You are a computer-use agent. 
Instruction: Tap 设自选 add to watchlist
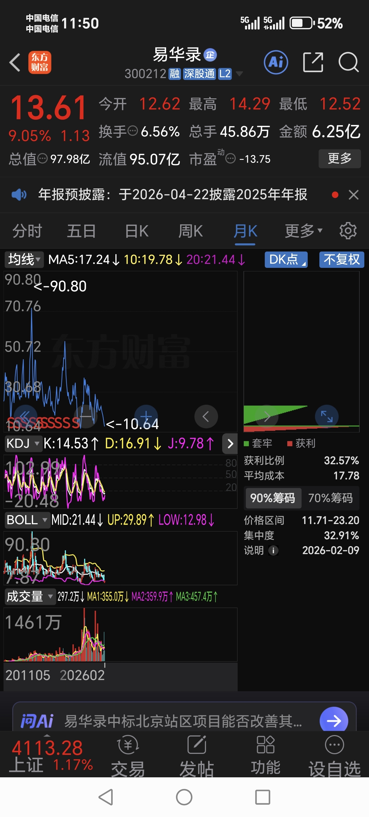[x=335, y=756]
